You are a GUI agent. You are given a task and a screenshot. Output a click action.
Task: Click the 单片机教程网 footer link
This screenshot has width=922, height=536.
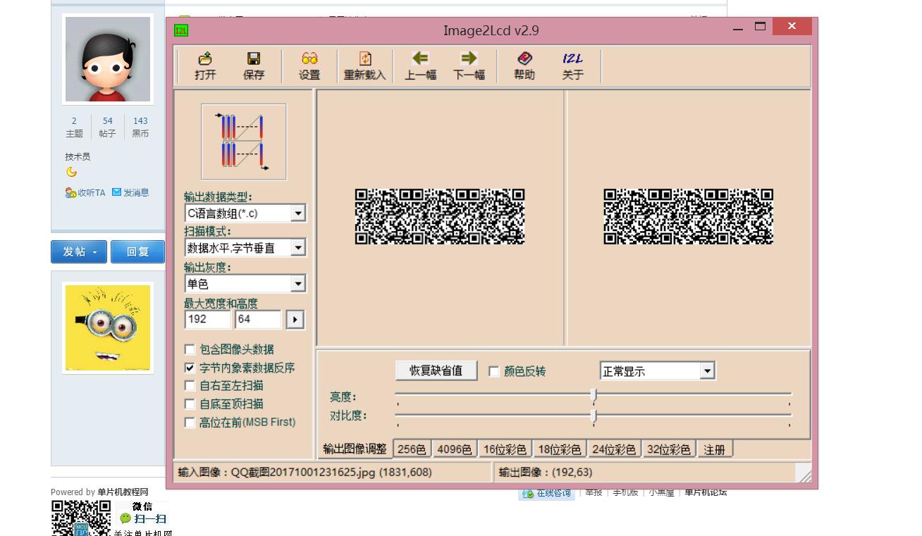(x=123, y=492)
